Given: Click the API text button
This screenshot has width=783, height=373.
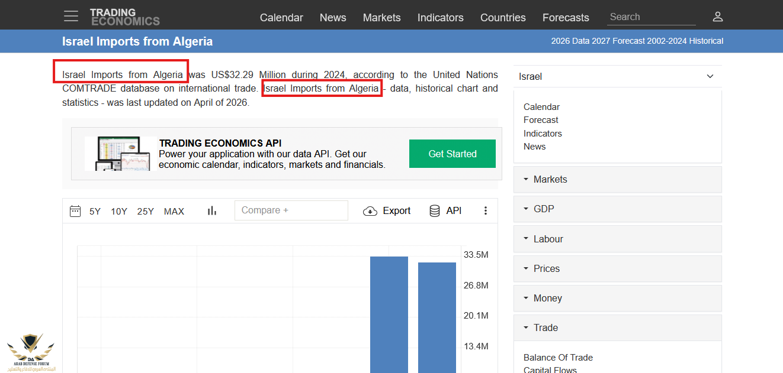Looking at the screenshot, I should (x=454, y=211).
